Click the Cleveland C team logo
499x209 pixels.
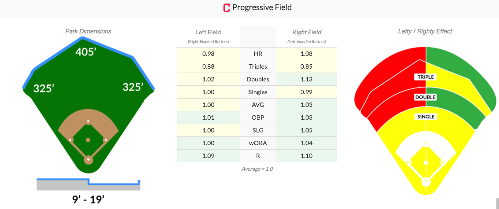point(226,7)
